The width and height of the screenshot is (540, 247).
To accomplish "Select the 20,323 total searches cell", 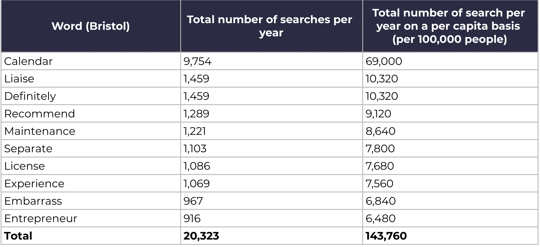I will point(201,236).
